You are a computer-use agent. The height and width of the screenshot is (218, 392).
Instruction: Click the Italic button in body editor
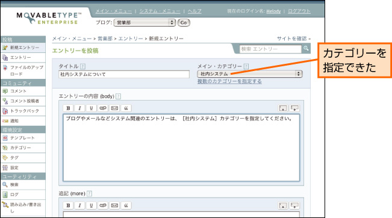click(79, 108)
